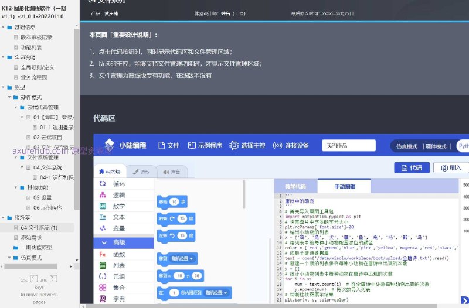Open 示例程序 from the header bar
Viewport: 469px width, 308px height.
205,145
